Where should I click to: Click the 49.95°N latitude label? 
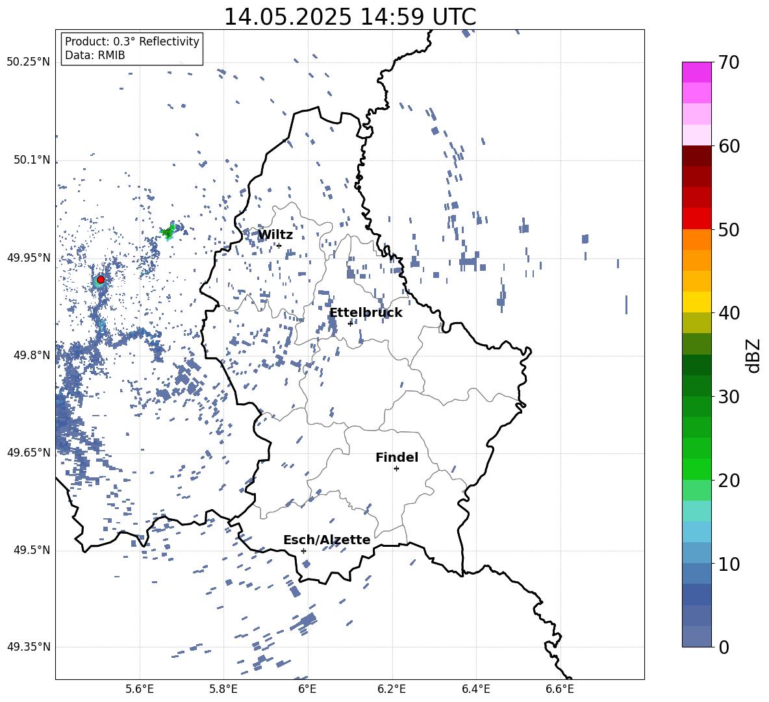pyautogui.click(x=29, y=257)
